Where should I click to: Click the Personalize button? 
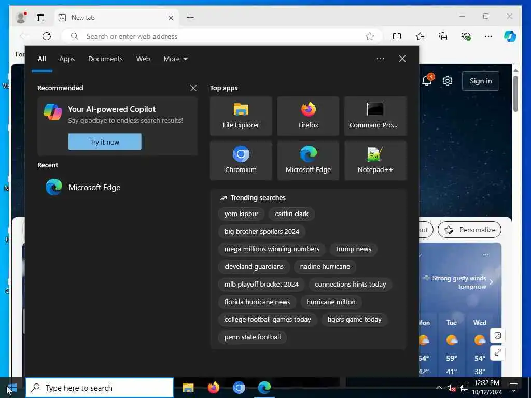click(x=469, y=230)
